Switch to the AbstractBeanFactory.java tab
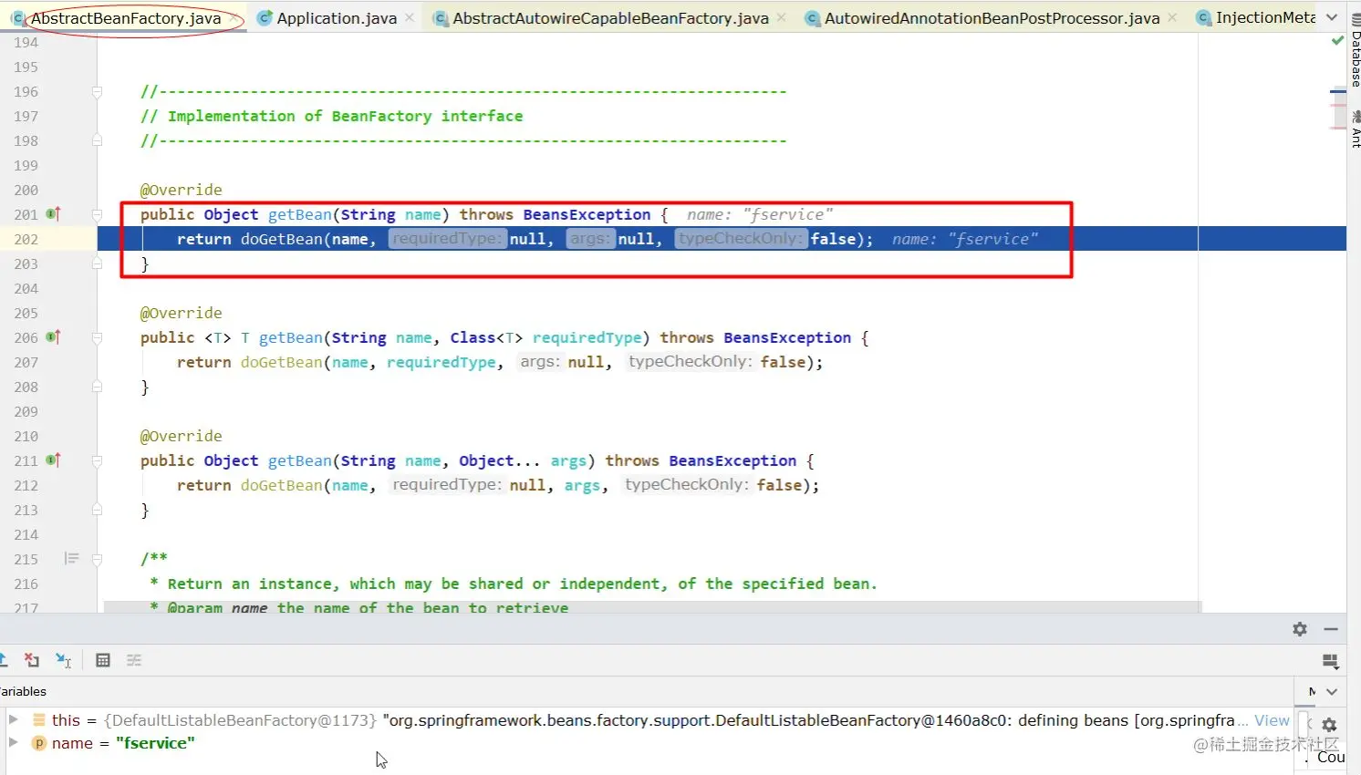Viewport: 1361px width, 775px height. pos(125,18)
